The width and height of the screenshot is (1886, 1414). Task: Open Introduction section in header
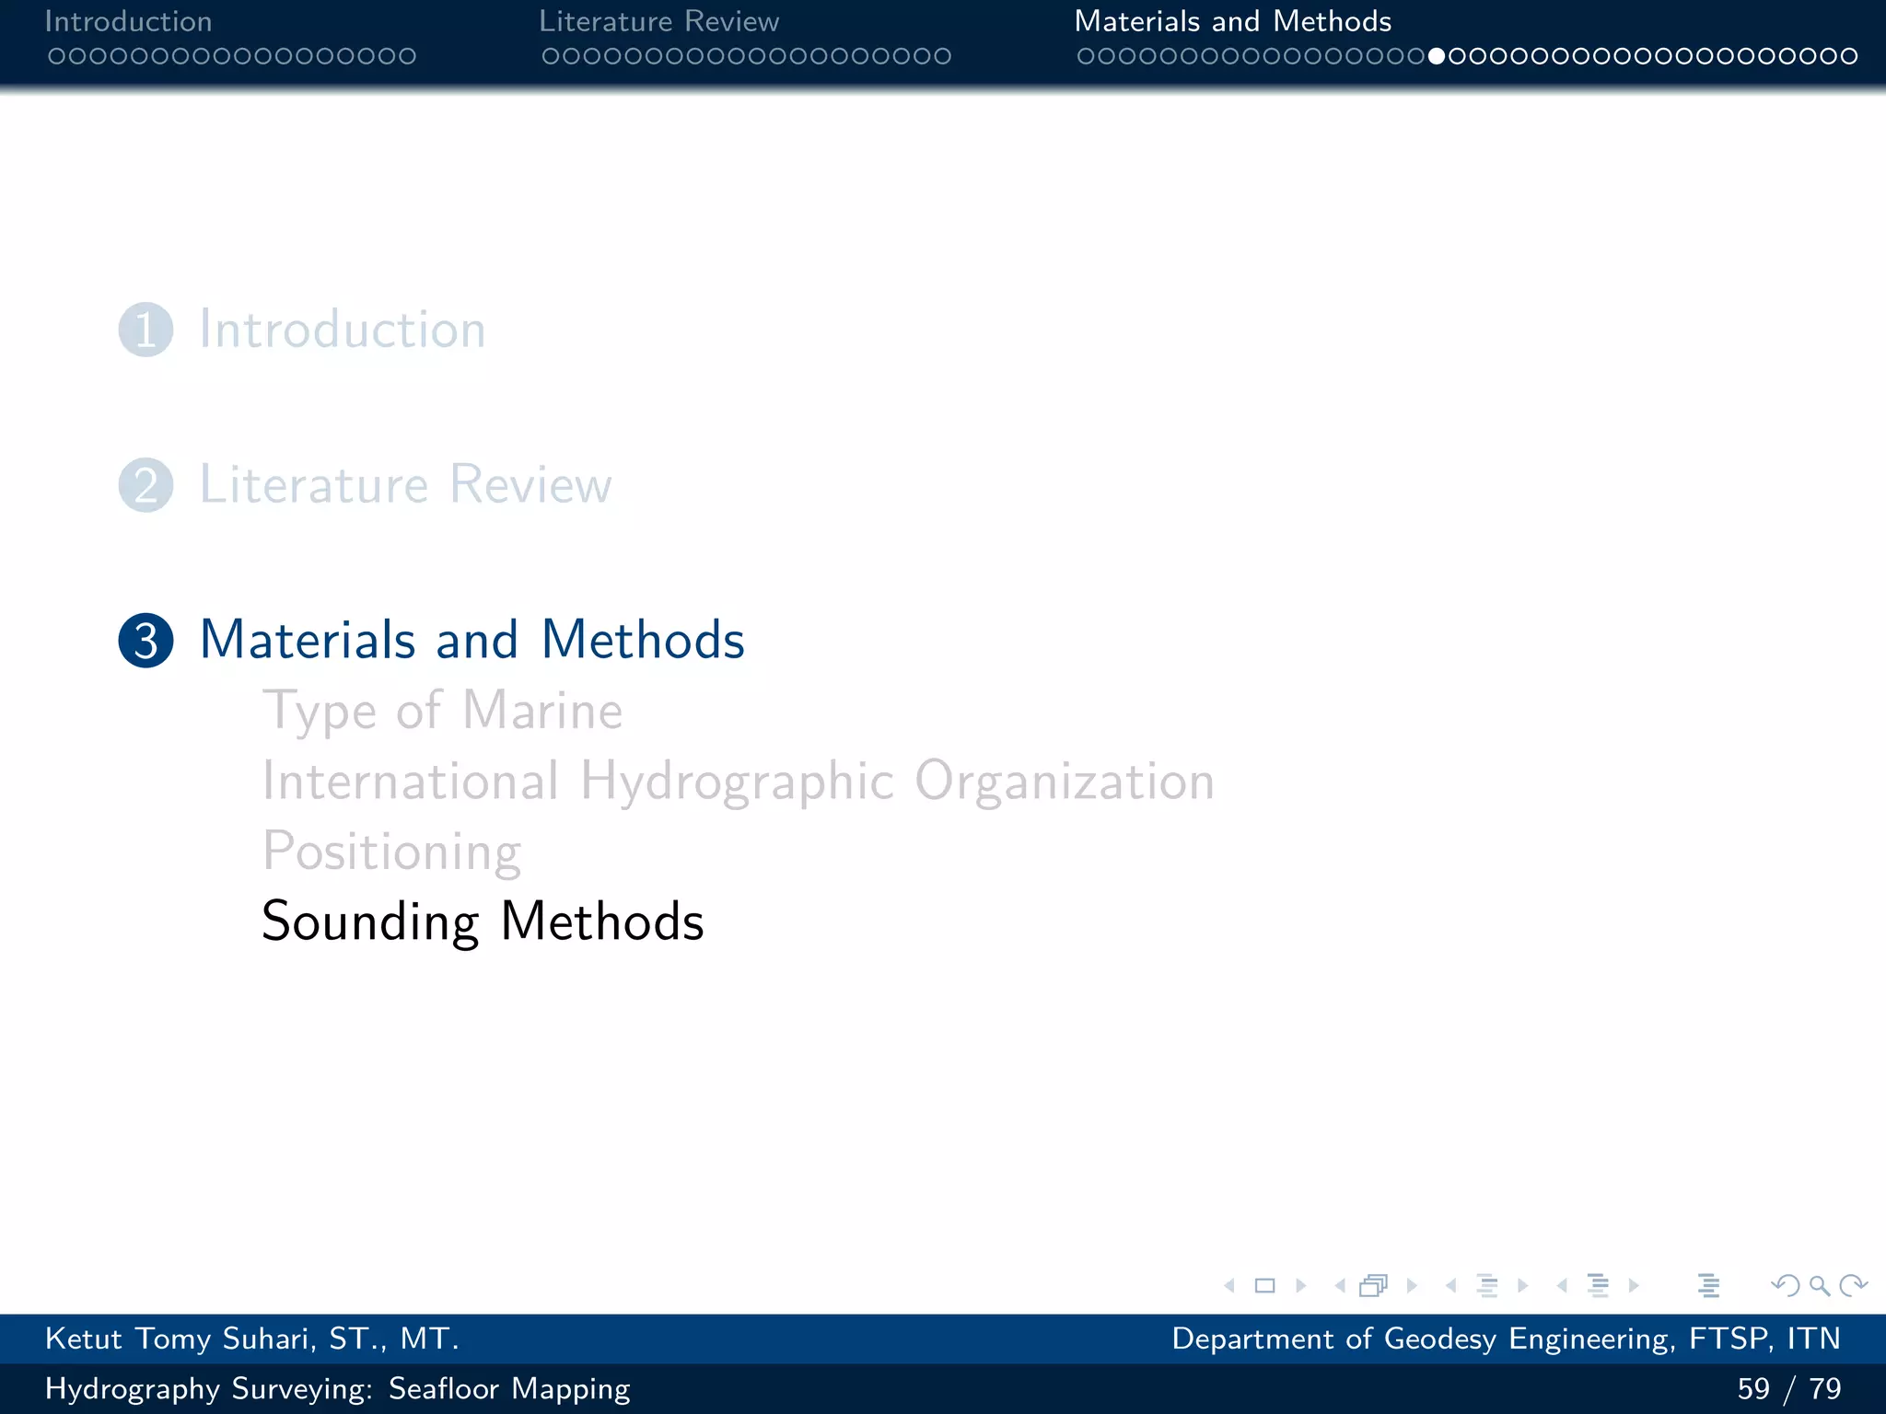click(129, 21)
